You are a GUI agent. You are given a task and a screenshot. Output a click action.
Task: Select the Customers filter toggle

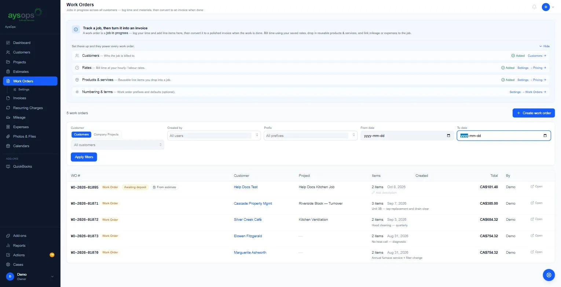click(x=81, y=134)
